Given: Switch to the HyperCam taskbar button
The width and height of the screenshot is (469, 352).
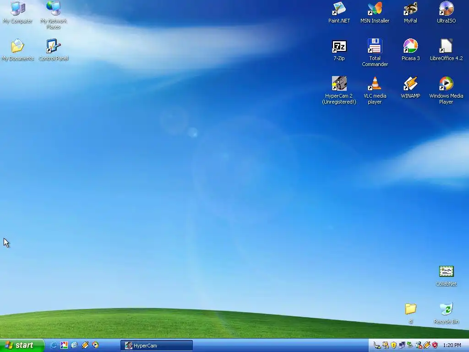Looking at the screenshot, I should 157,346.
